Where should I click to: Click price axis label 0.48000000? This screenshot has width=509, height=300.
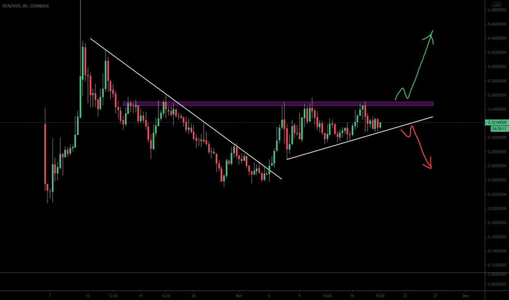tap(497, 10)
